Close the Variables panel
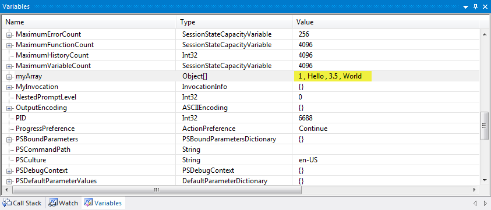The width and height of the screenshot is (491, 210). [x=485, y=6]
